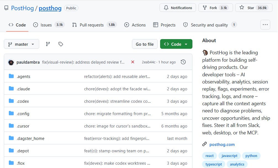Screen dimensions: 278x168
Task: Open Security and quality tab
Action: click(210, 25)
